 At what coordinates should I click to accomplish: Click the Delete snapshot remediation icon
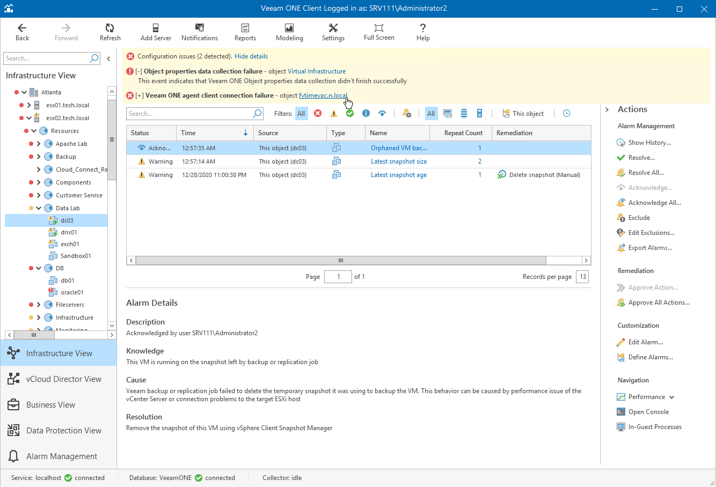click(502, 175)
